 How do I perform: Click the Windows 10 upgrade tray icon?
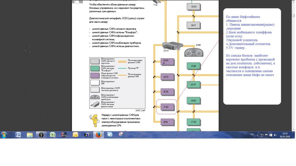pos(271,135)
